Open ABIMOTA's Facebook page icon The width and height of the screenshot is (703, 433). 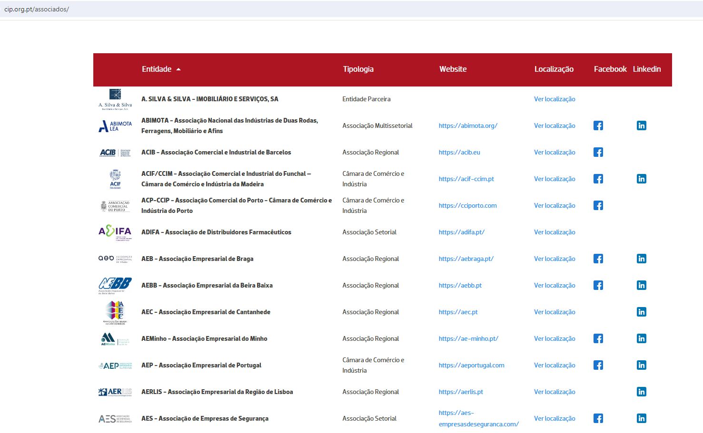coord(598,125)
